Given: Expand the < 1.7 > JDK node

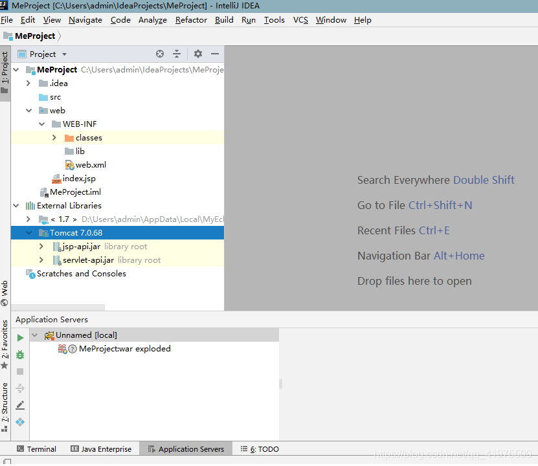Looking at the screenshot, I should (x=28, y=219).
